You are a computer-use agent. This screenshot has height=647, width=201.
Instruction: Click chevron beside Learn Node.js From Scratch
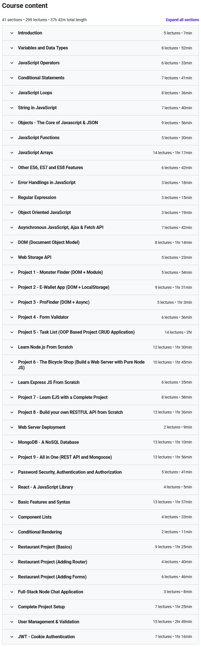[12, 347]
